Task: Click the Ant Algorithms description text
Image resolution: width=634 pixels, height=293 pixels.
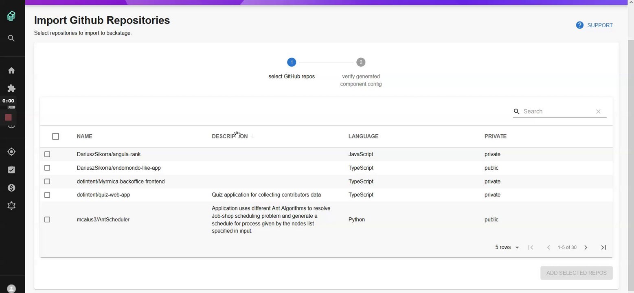Action: click(x=271, y=219)
